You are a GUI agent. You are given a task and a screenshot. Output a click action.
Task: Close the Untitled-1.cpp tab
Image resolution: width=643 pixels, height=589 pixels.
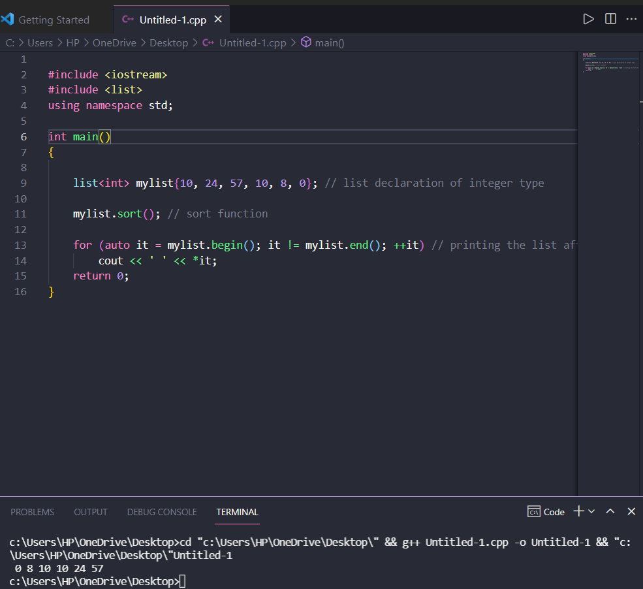click(218, 20)
